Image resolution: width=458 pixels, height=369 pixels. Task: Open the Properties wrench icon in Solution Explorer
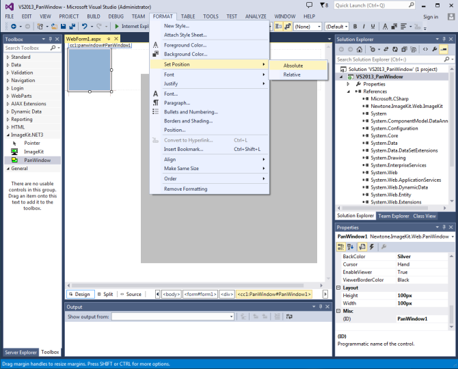(x=435, y=49)
